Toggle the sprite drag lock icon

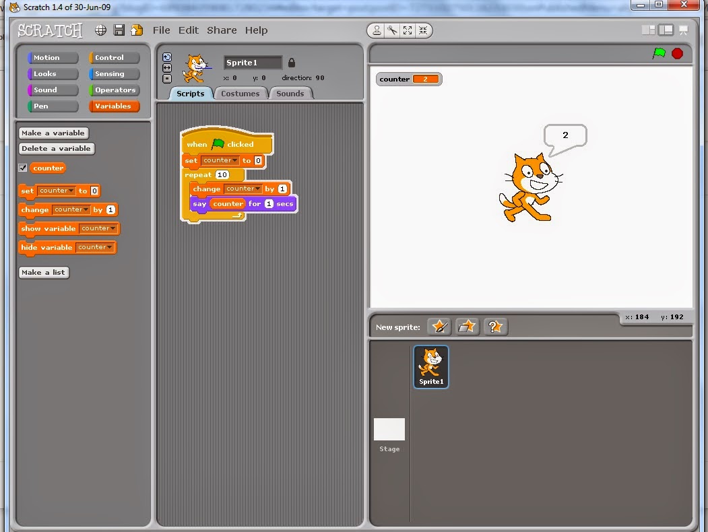click(292, 62)
